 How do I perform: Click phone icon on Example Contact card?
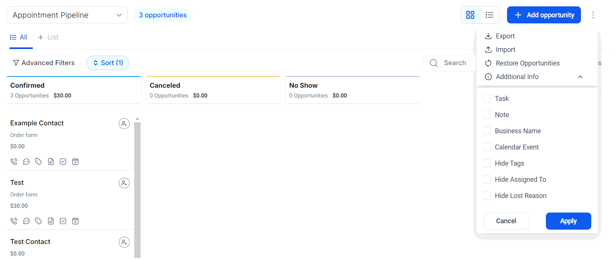[14, 161]
